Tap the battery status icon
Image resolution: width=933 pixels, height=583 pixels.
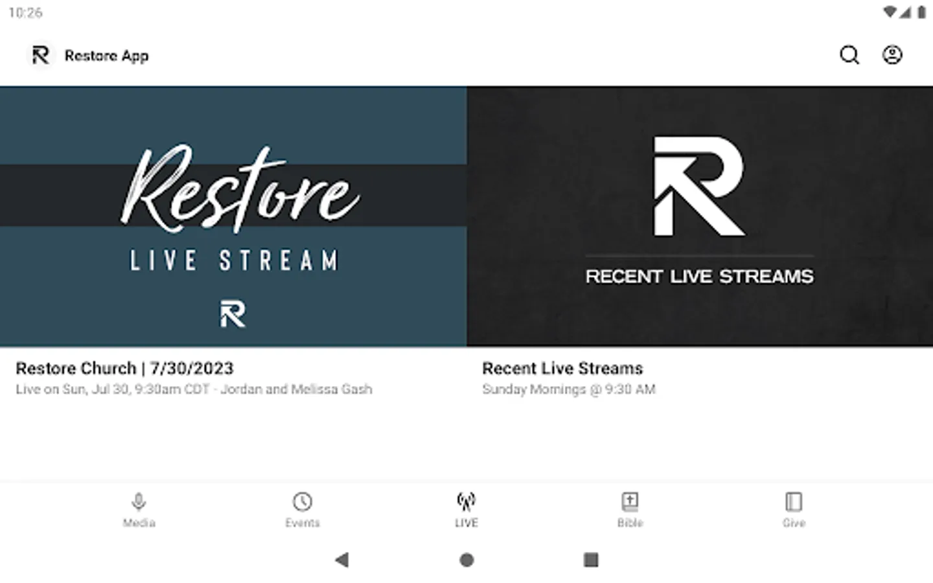click(x=921, y=12)
